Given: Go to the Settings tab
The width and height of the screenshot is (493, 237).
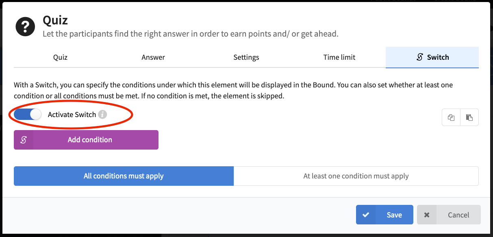Looking at the screenshot, I should [246, 57].
